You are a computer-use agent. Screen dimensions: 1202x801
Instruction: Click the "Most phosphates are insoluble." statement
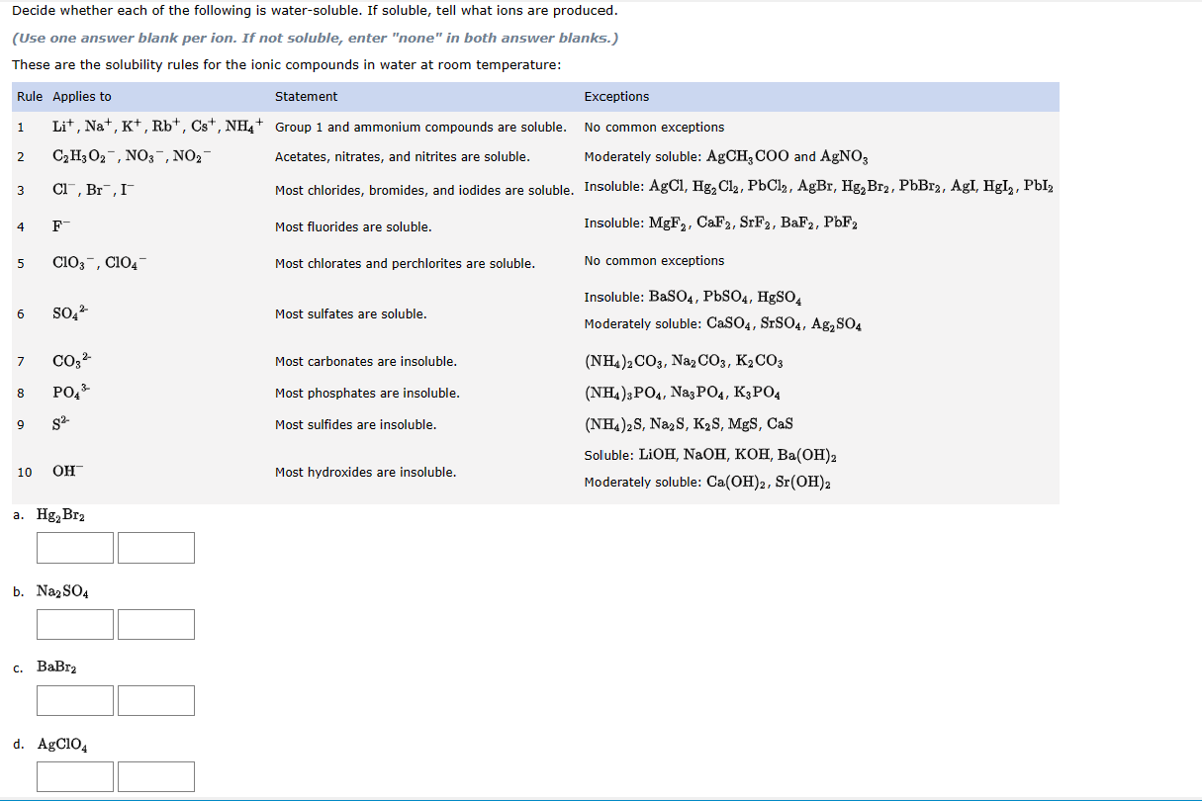pos(367,394)
